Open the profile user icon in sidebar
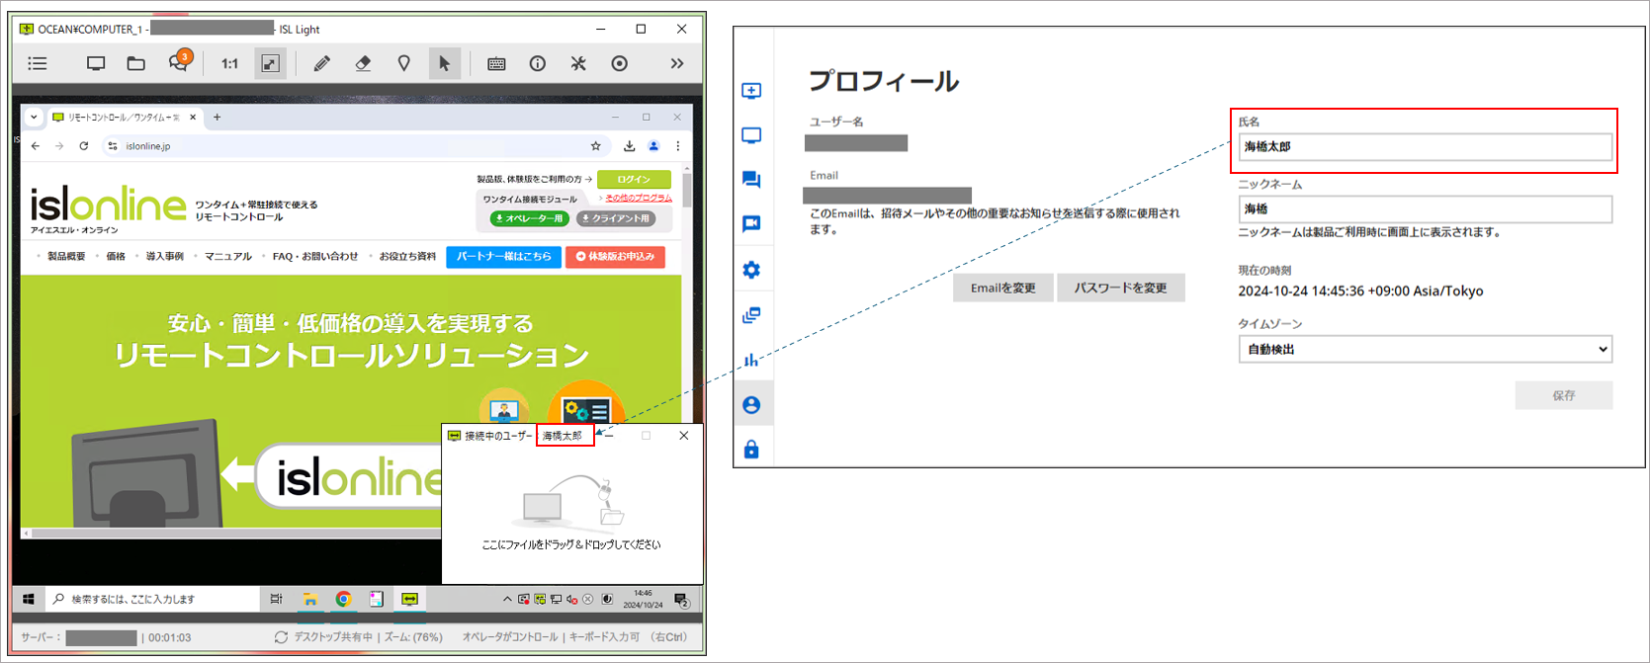This screenshot has height=663, width=1650. pos(751,405)
